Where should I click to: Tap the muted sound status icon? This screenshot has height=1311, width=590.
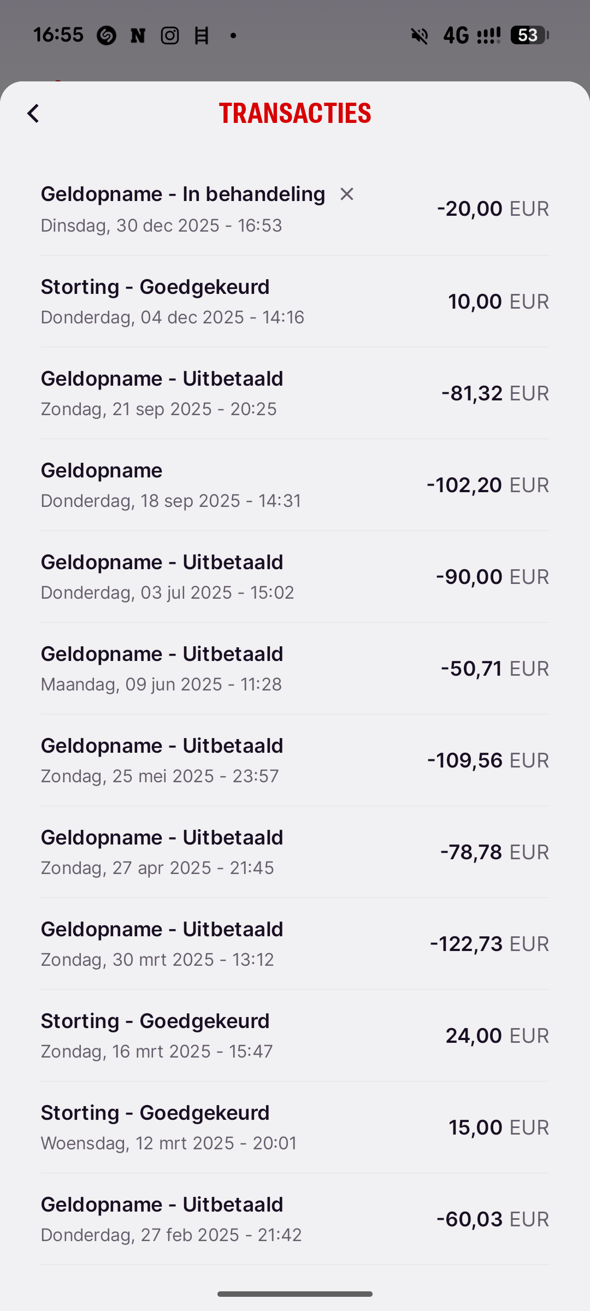420,36
